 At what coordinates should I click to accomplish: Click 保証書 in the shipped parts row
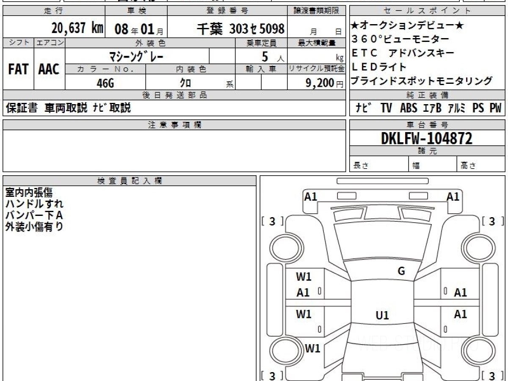21,108
